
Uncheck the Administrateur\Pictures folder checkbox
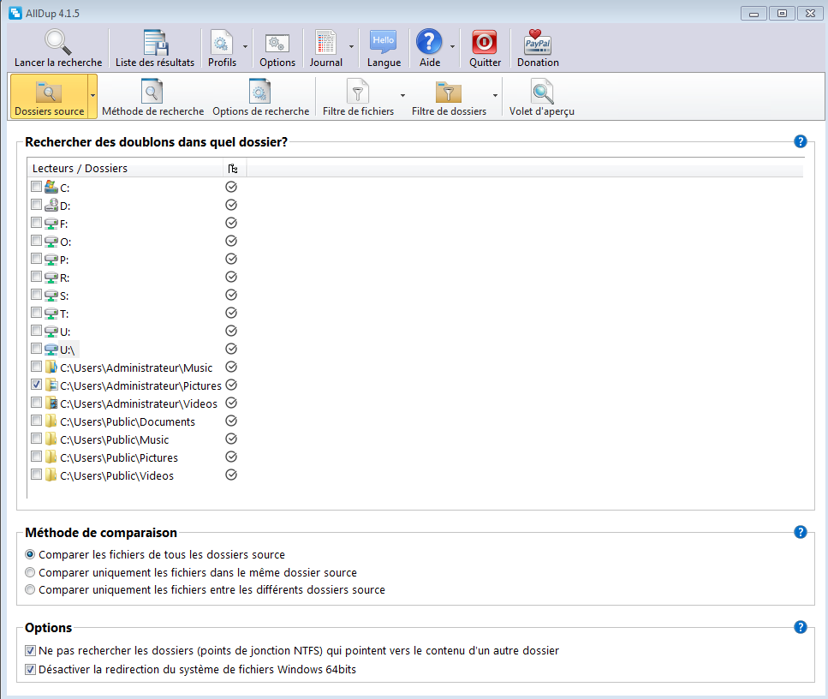(36, 385)
